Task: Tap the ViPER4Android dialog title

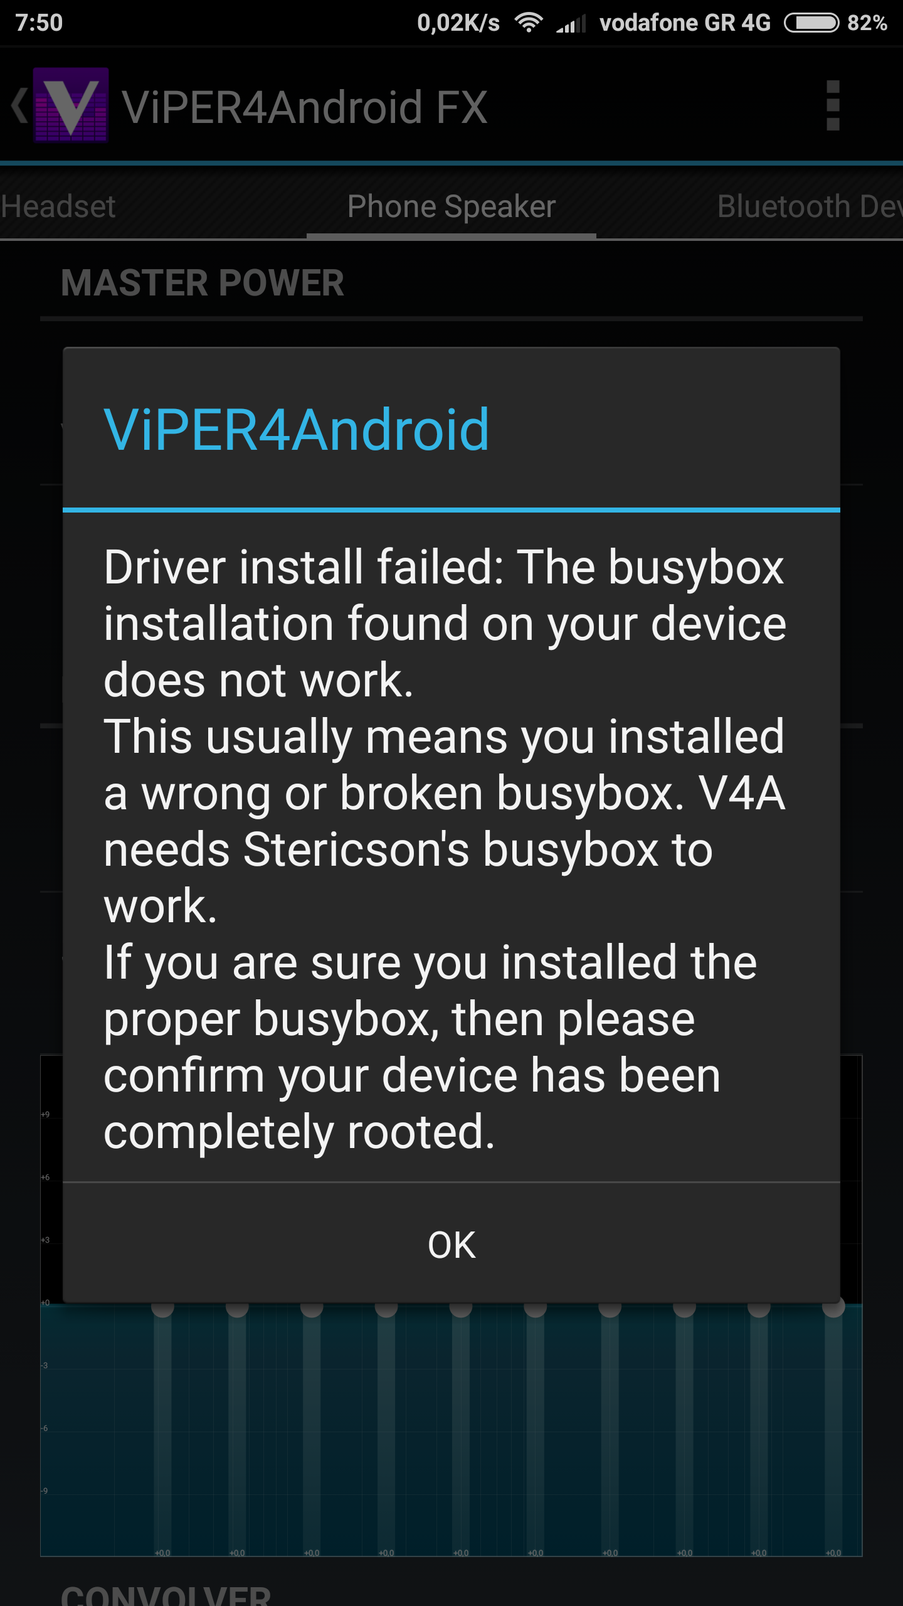Action: (x=296, y=430)
